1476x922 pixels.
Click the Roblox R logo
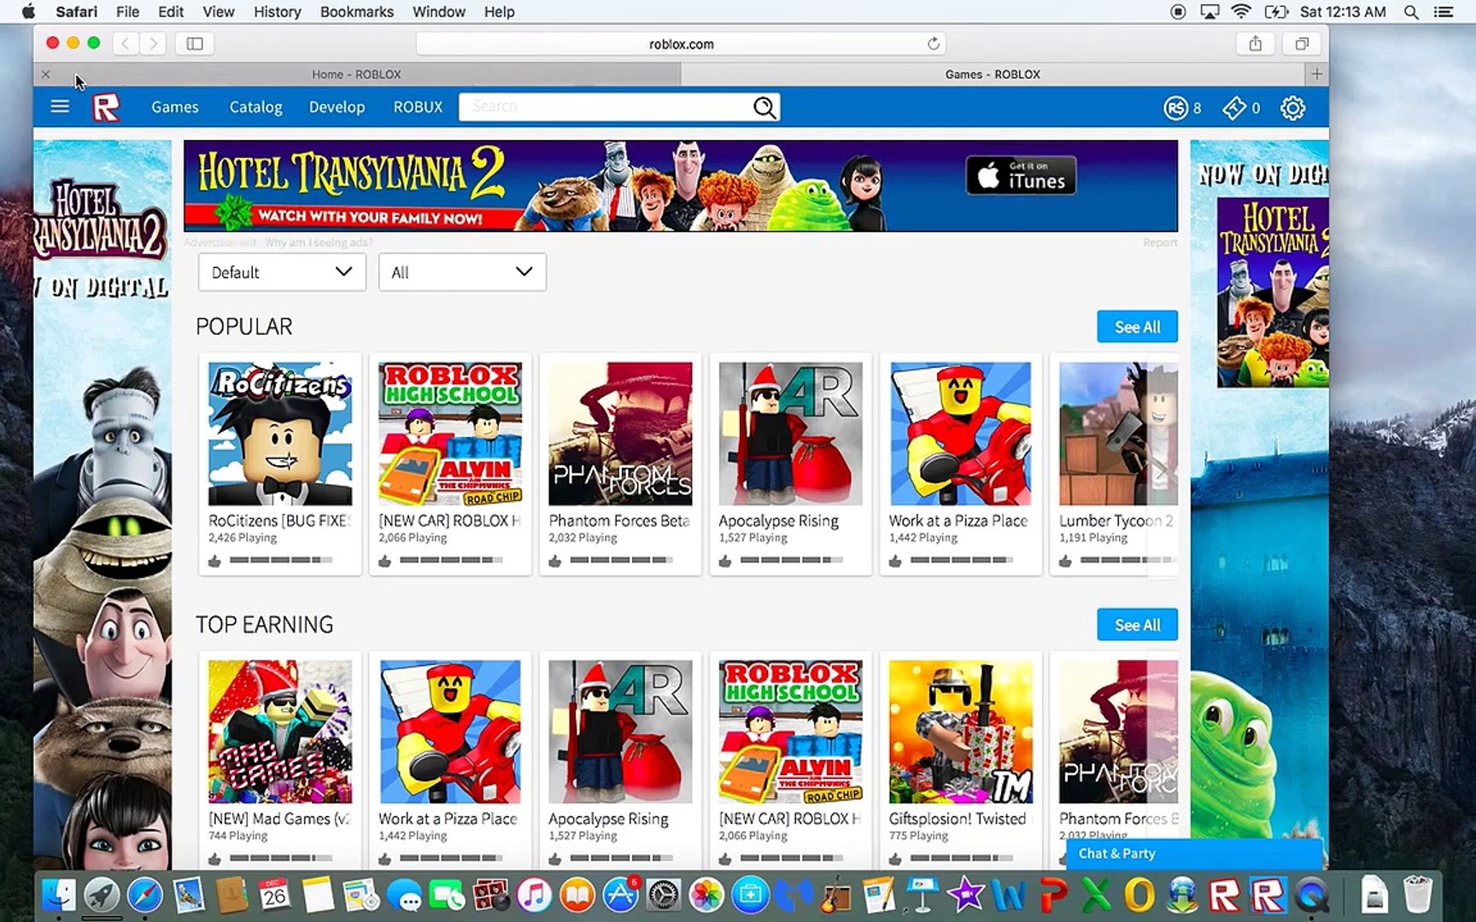pos(106,108)
